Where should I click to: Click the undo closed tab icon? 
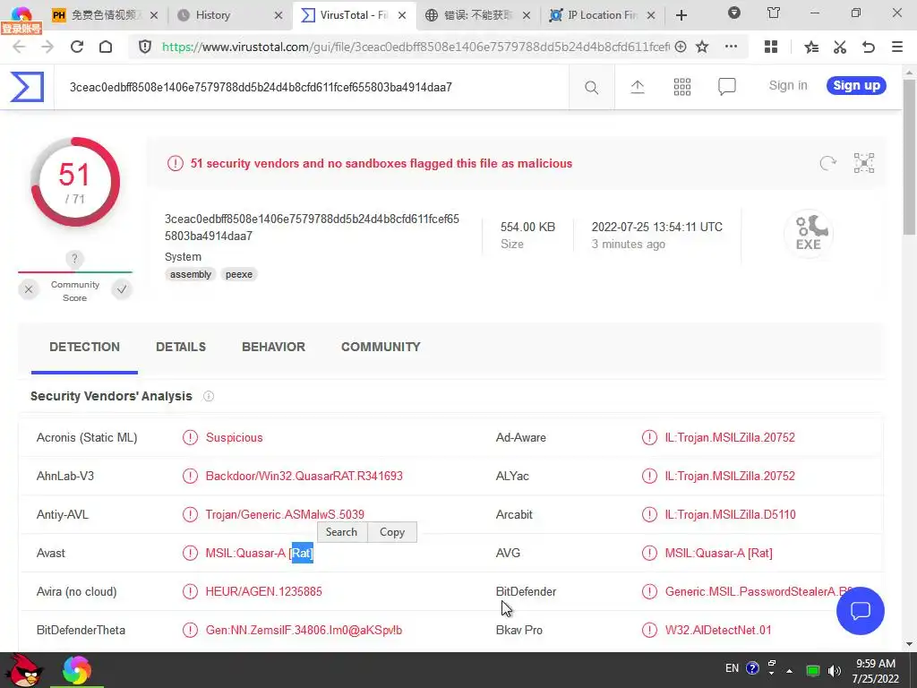pyautogui.click(x=869, y=47)
